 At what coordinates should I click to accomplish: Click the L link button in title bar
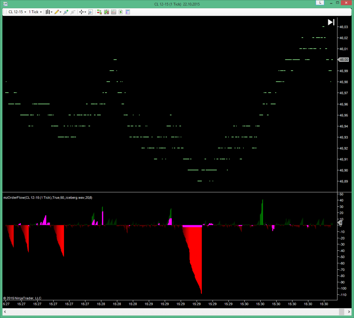coord(320,3)
